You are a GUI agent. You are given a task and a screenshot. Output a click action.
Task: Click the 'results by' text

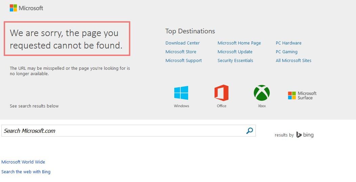[x=284, y=135]
